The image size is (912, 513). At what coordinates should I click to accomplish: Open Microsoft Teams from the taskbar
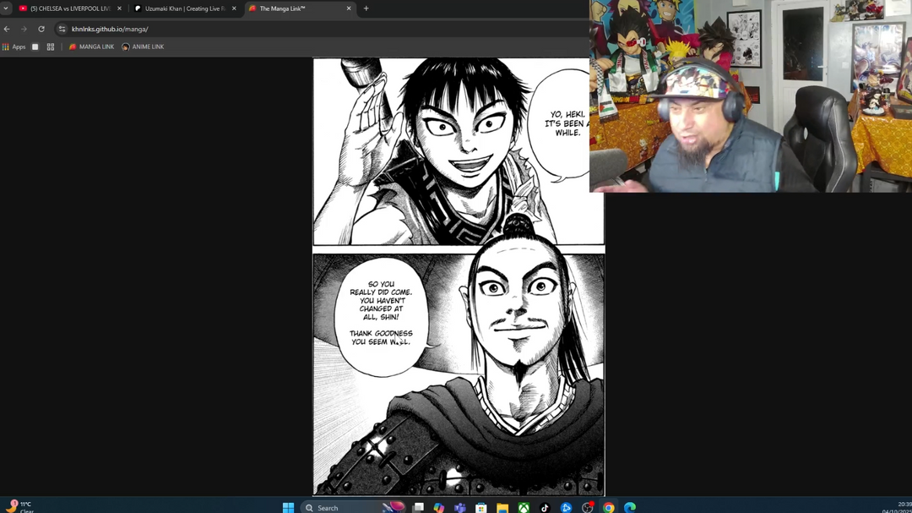[x=460, y=507]
